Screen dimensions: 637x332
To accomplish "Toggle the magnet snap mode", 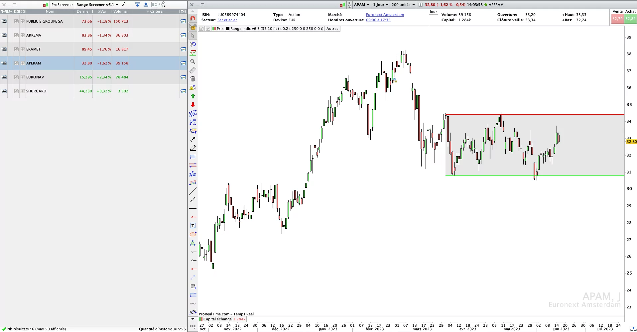I will click(x=193, y=18).
